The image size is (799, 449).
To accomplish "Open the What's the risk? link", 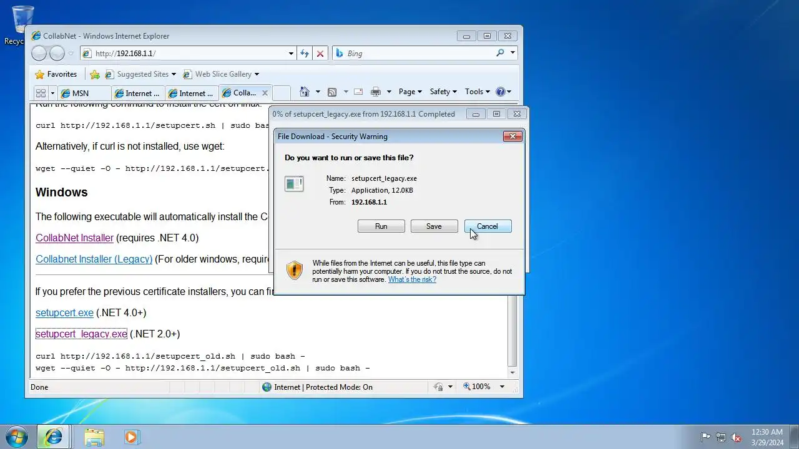I will tap(412, 279).
